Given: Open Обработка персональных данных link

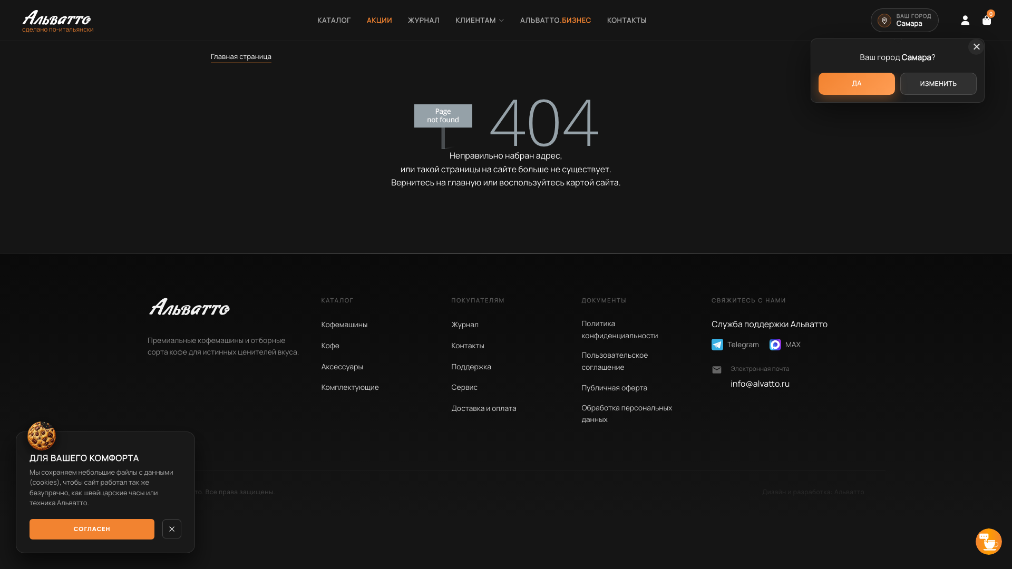Looking at the screenshot, I should [627, 414].
